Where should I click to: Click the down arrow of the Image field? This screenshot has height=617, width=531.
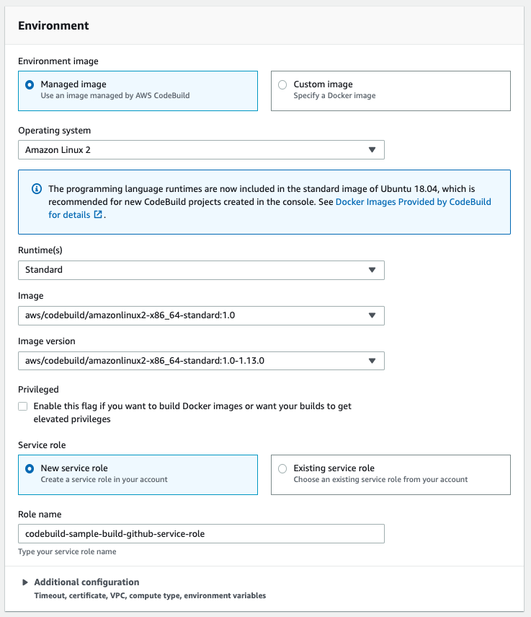[372, 315]
